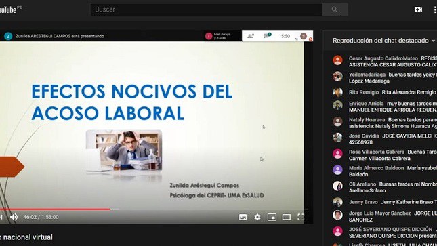Click Zunilda ARESTEGUI CAMPOS está presentando label

click(60, 36)
